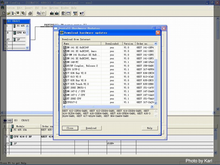Click the PS 405 module icon in rack
This screenshot has height=165, width=220.
[x=15, y=26]
